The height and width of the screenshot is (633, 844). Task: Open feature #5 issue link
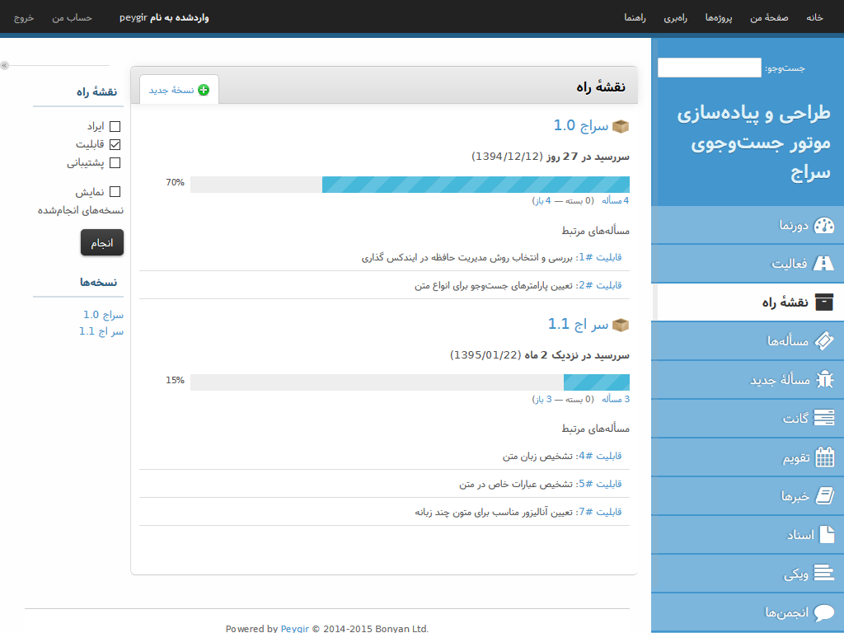pos(600,484)
